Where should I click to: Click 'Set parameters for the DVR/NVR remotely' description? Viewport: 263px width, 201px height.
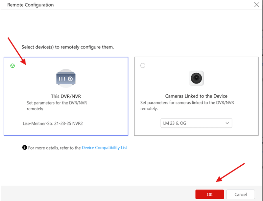pyautogui.click(x=57, y=106)
